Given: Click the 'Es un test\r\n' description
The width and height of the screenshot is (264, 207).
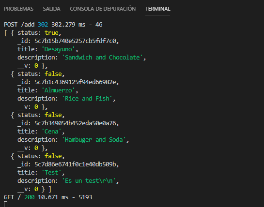Looking at the screenshot, I should 89,181.
